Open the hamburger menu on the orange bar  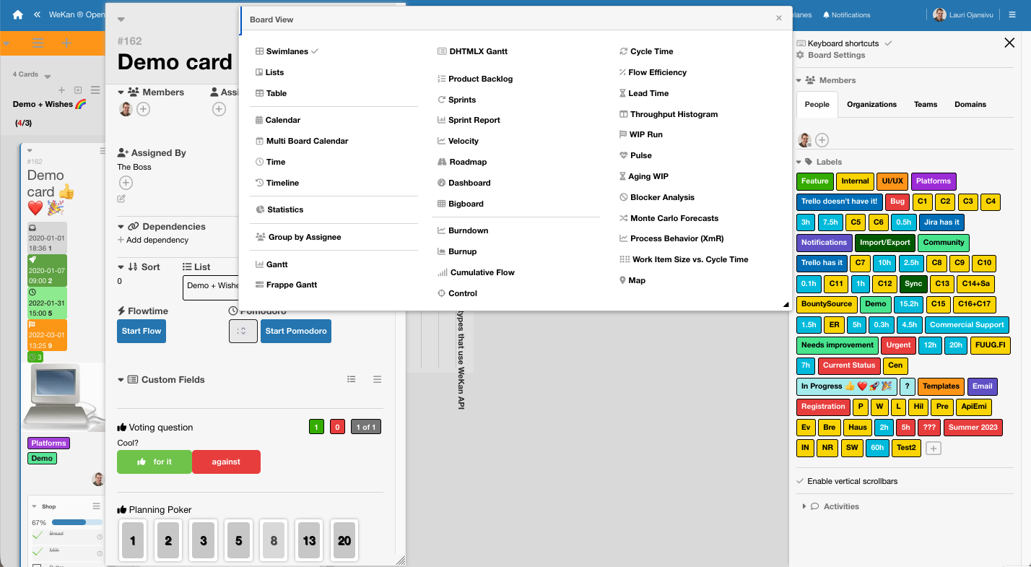pos(38,43)
